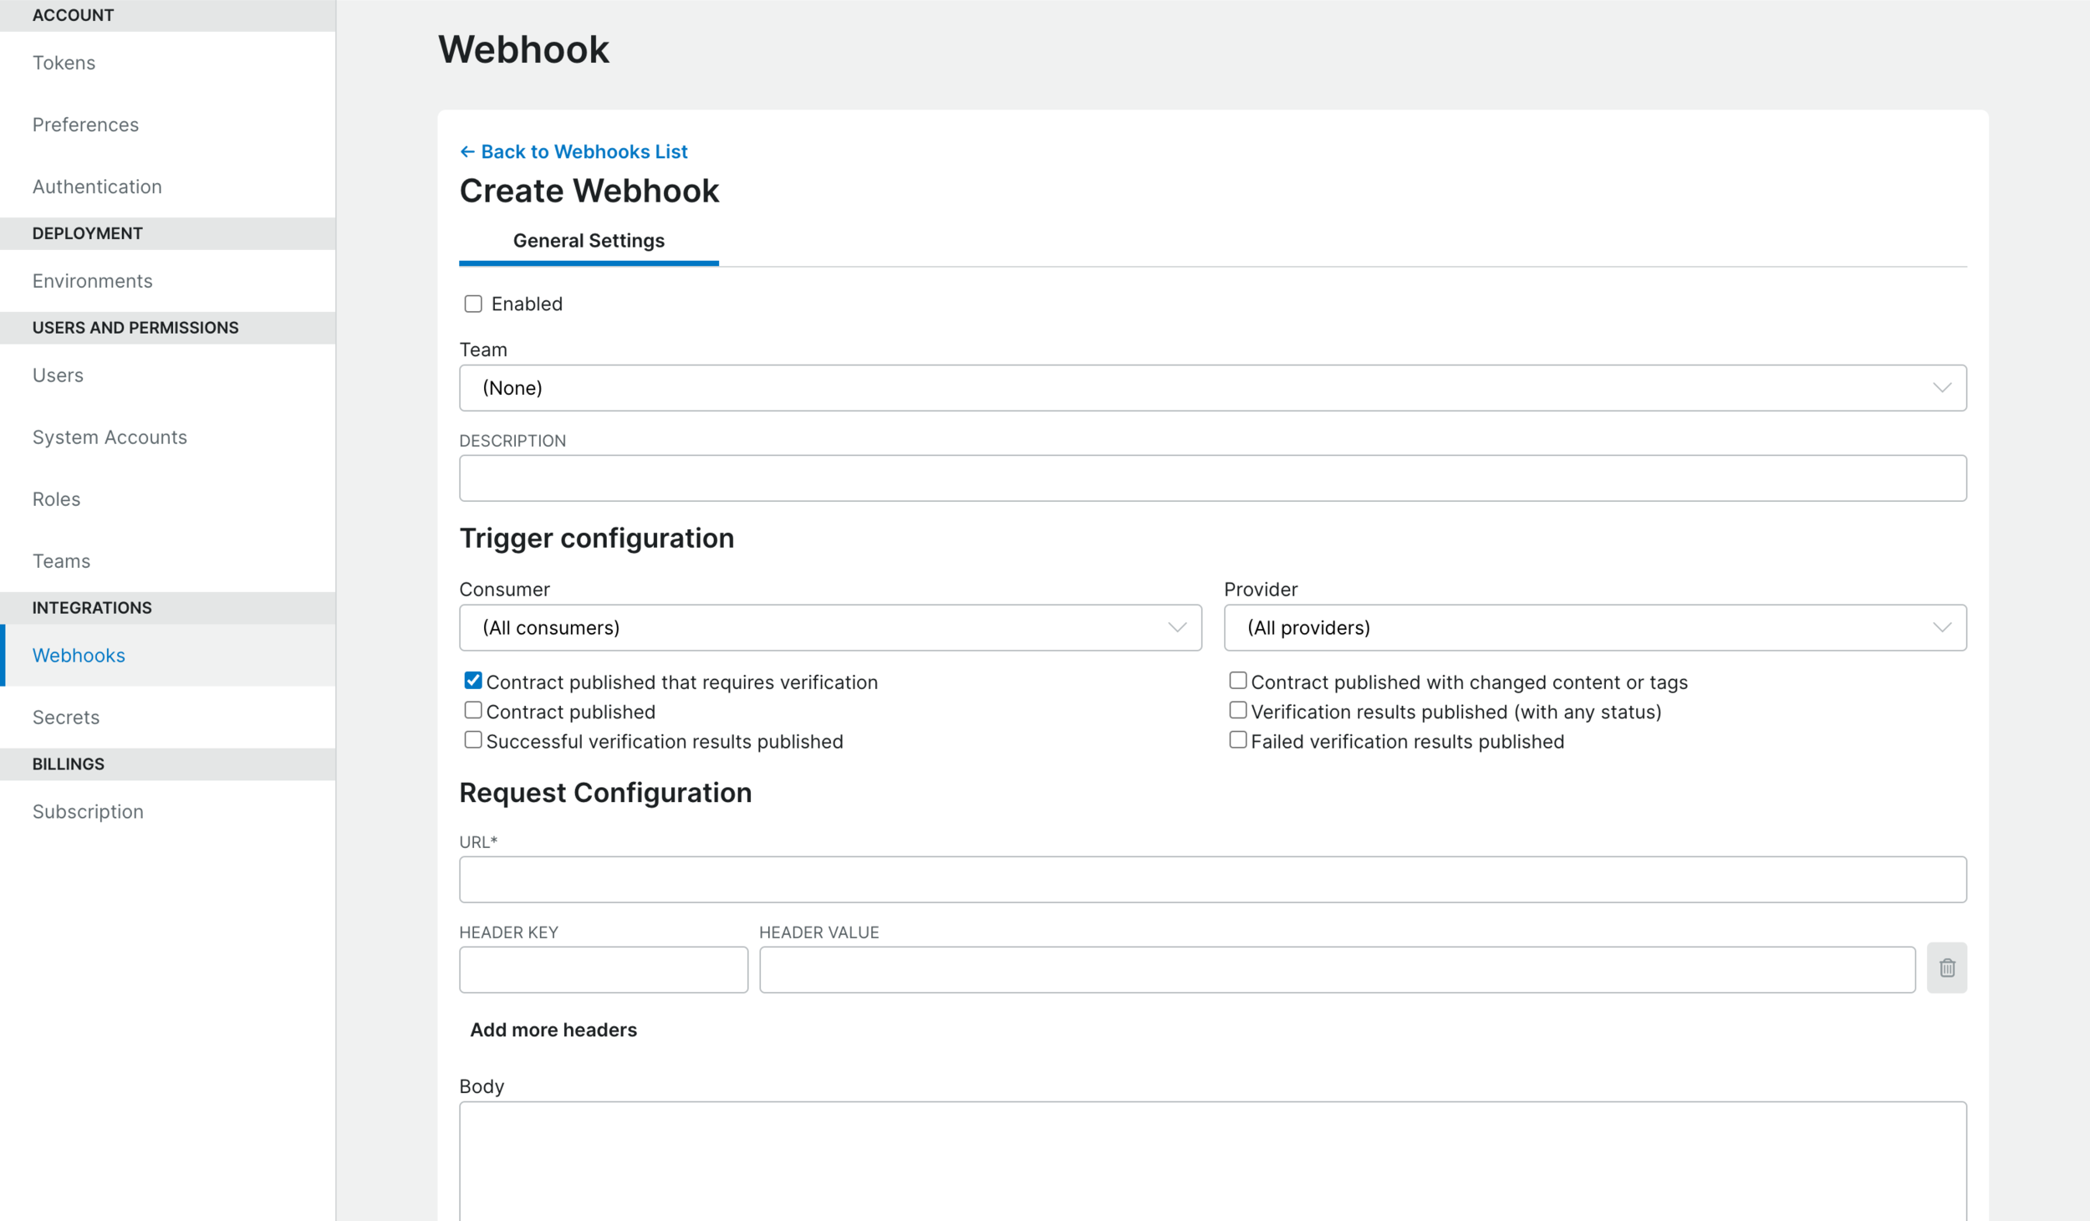The height and width of the screenshot is (1221, 2090).
Task: Click the delete header row icon
Action: [1946, 968]
